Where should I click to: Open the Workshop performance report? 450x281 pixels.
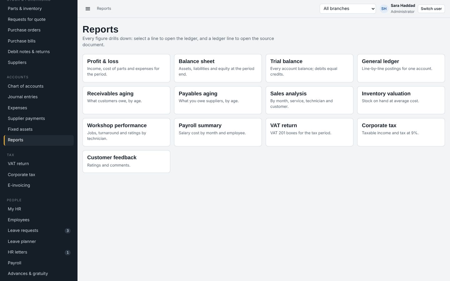[x=126, y=132]
